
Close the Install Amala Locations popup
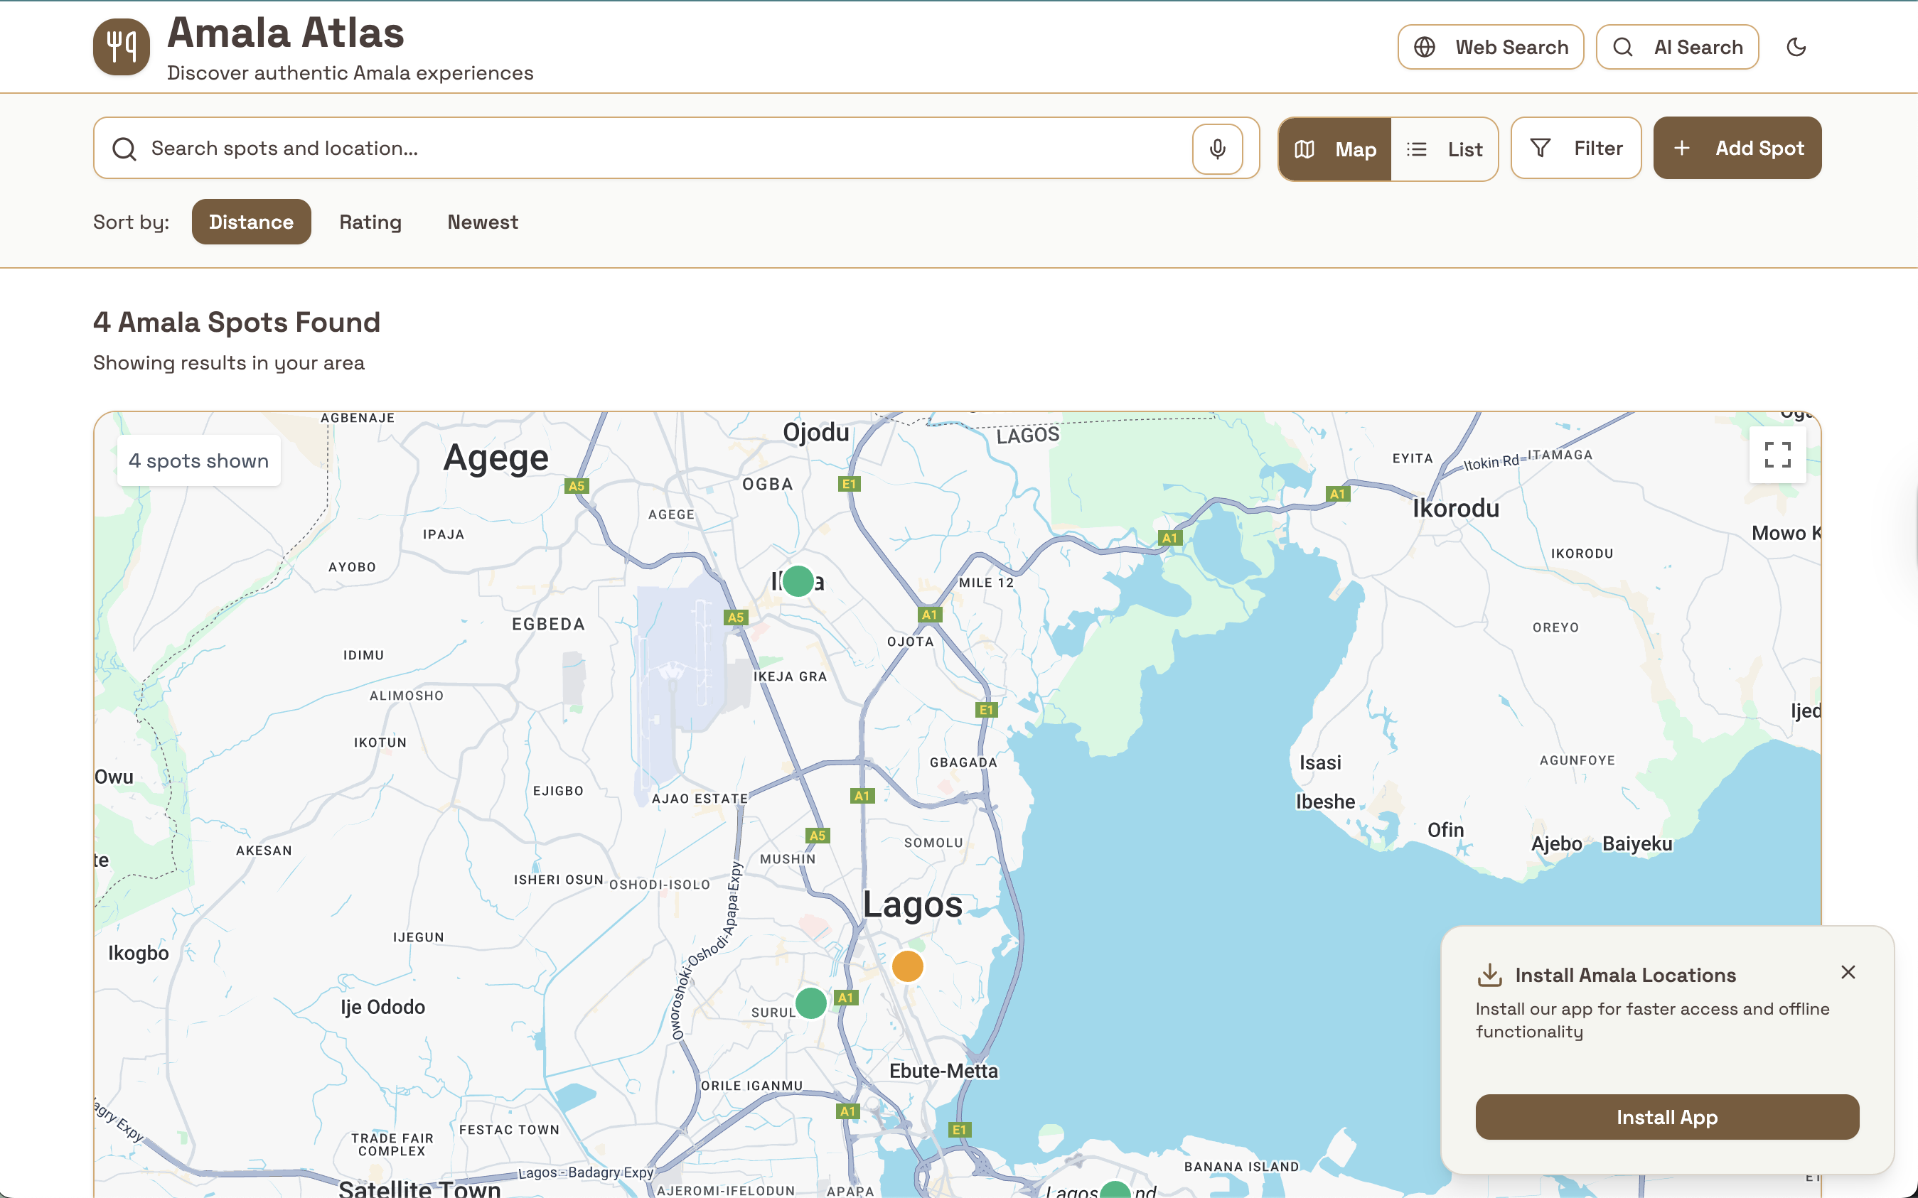click(x=1848, y=972)
